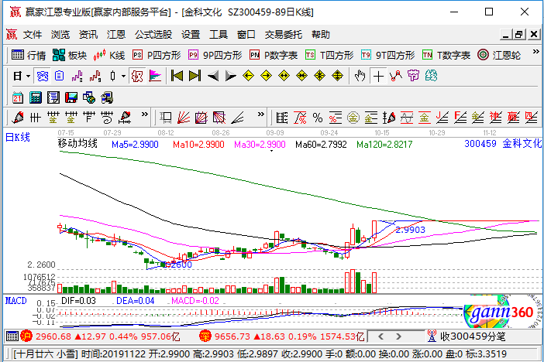Open the 日 period dropdown arrow
Image resolution: width=544 pixels, height=362 pixels.
(x=28, y=77)
